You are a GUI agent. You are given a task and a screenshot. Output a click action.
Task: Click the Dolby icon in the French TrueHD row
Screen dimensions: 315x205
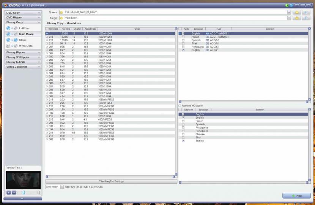click(207, 37)
